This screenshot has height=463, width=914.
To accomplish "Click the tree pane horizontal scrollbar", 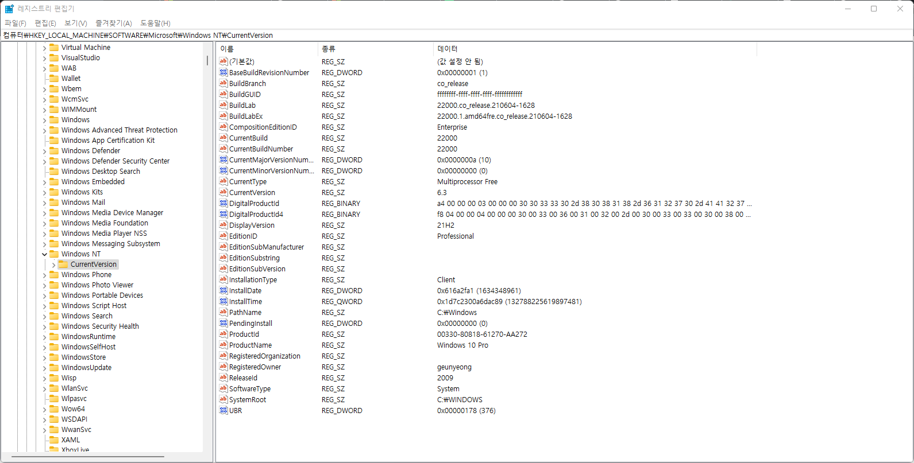I will [88, 457].
